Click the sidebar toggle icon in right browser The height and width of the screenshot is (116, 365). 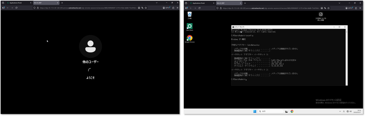point(186,8)
